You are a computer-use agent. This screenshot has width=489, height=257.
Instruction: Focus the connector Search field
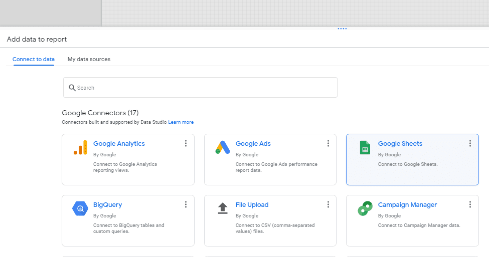point(200,88)
